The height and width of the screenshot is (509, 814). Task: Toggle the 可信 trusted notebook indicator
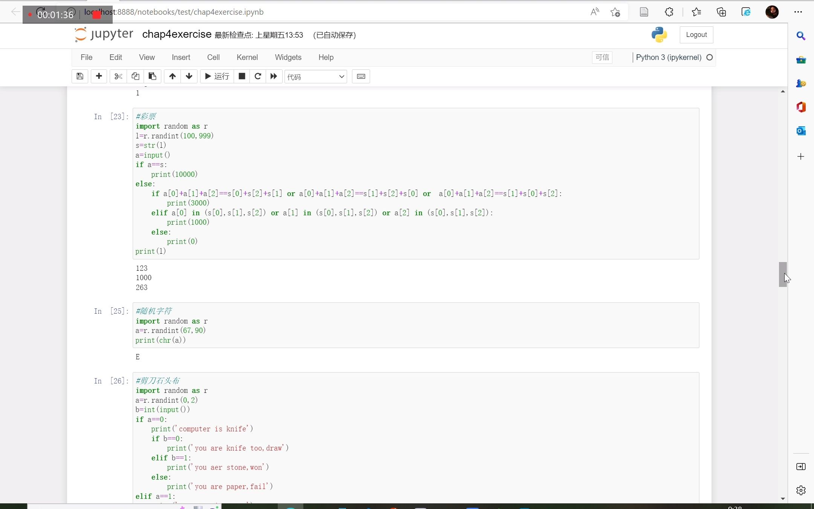(x=602, y=57)
